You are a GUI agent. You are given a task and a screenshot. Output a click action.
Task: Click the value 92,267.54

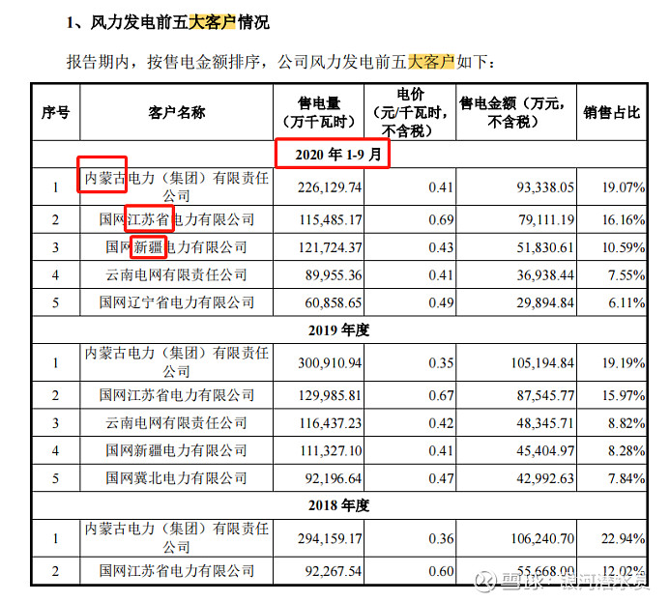click(x=334, y=571)
